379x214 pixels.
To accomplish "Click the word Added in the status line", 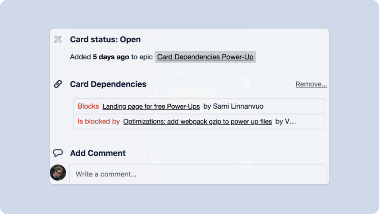I will 80,57.
